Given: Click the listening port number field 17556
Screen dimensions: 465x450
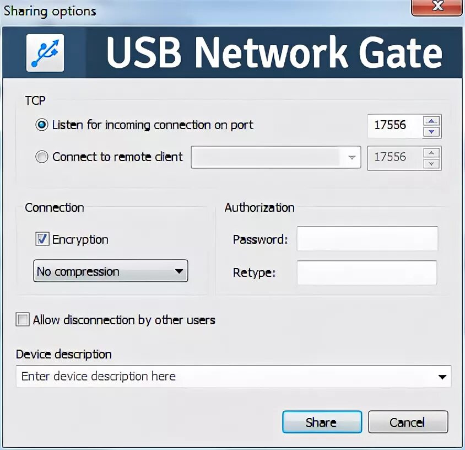Looking at the screenshot, I should (396, 126).
